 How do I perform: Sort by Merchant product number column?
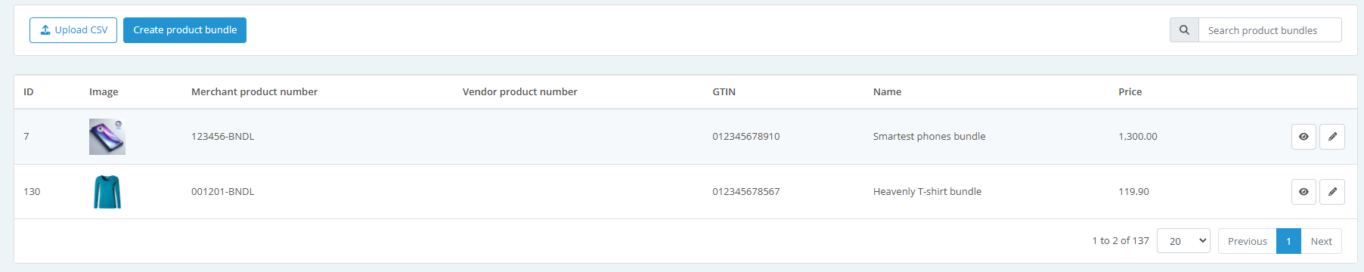[x=254, y=91]
